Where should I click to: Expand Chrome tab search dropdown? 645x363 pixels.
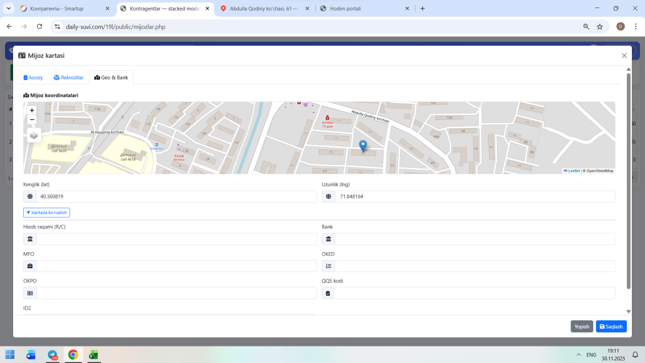[9, 9]
